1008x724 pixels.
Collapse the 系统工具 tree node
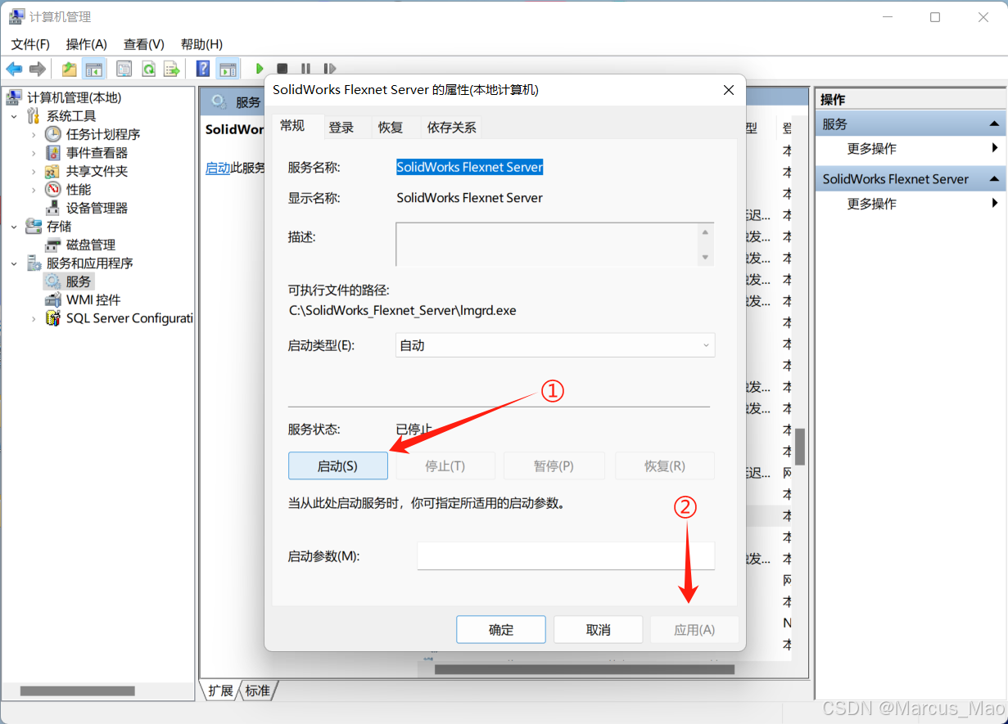tap(15, 116)
